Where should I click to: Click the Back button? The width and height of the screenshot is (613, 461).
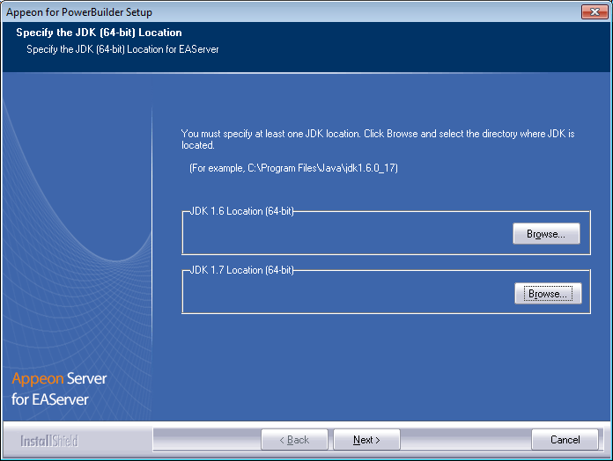tap(294, 440)
